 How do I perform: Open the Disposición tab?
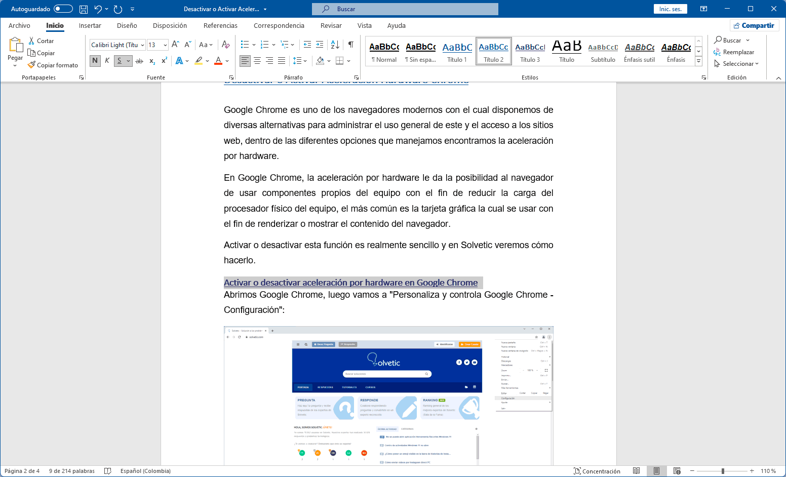pos(170,26)
